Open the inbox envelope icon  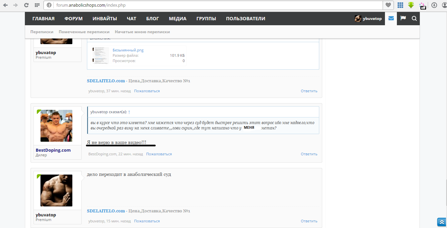click(x=391, y=19)
